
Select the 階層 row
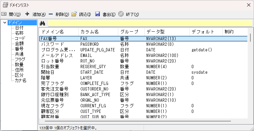(x=143, y=78)
